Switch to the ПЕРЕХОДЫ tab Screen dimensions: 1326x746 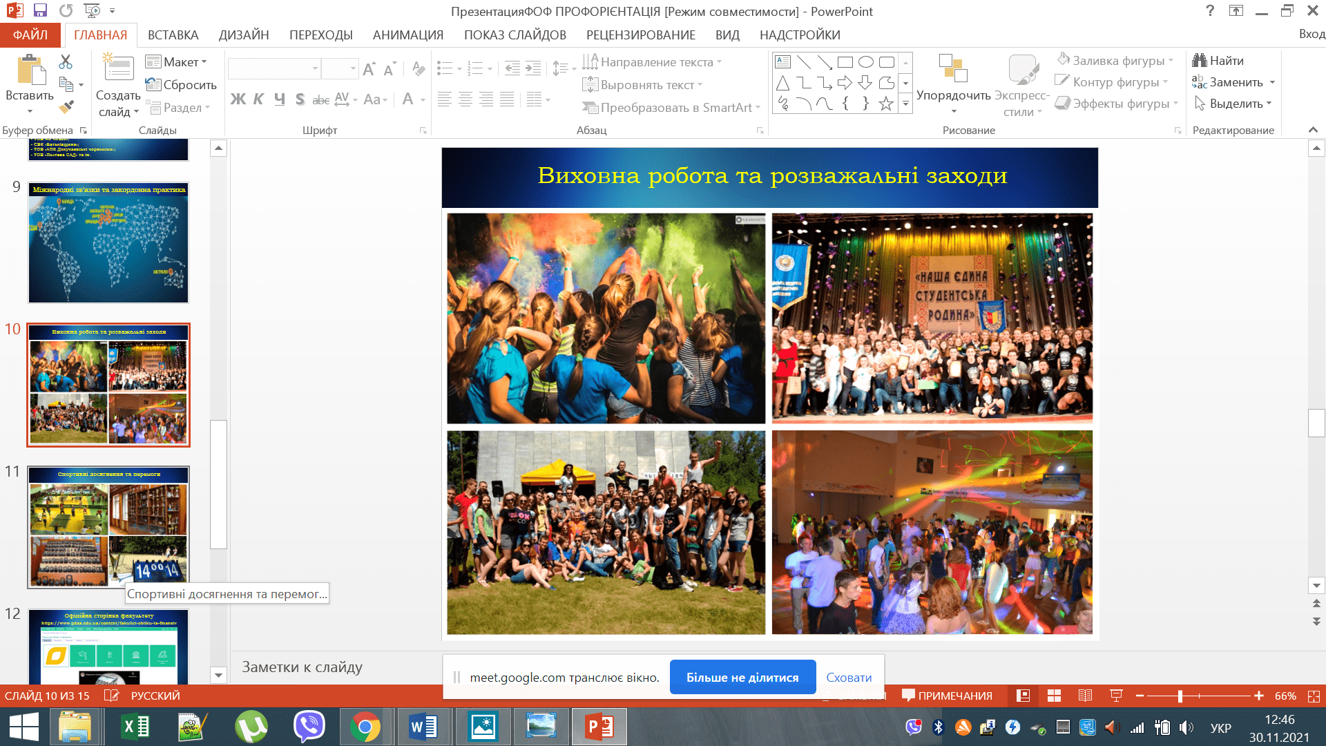click(321, 35)
